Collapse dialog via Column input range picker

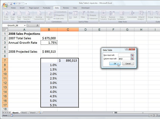(132, 59)
